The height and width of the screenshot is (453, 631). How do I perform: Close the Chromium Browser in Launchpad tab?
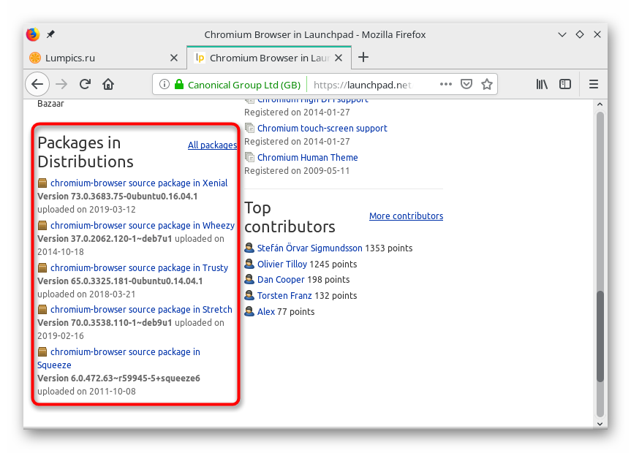339,58
